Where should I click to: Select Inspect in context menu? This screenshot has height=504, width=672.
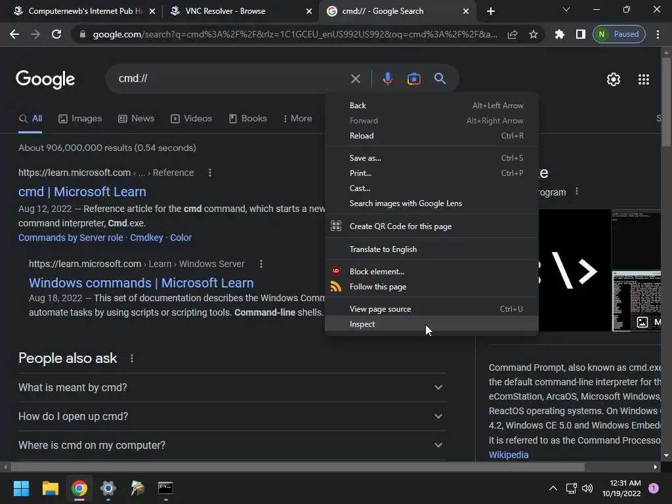pos(432,324)
